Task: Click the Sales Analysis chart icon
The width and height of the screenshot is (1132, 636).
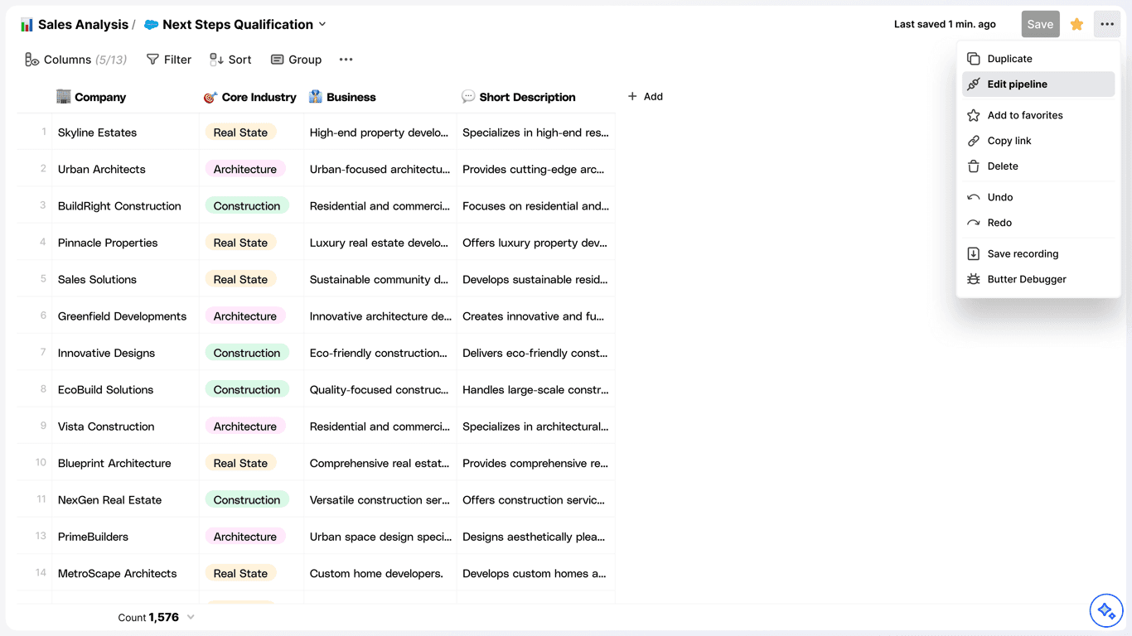Action: [27, 25]
